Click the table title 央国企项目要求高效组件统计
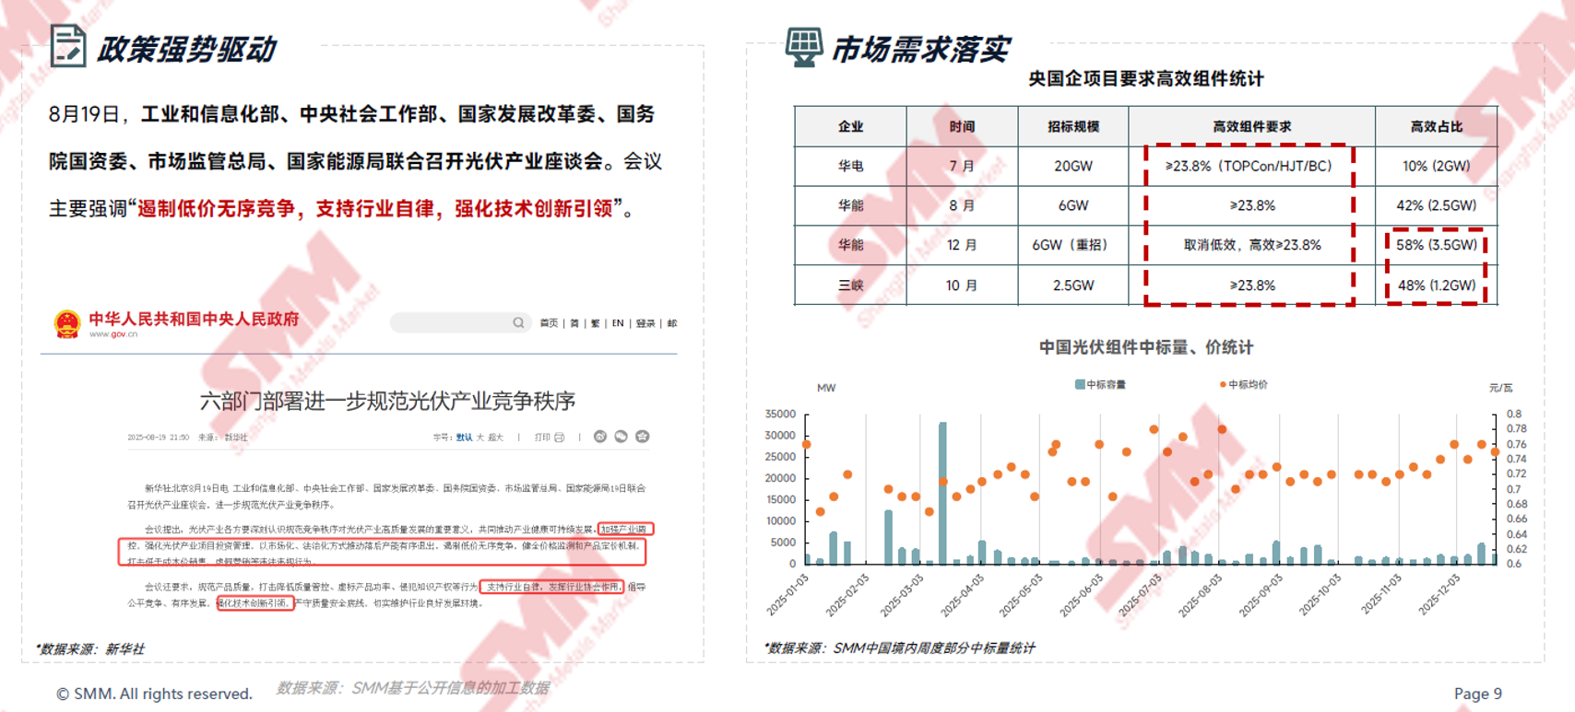This screenshot has height=712, width=1575. [1145, 79]
